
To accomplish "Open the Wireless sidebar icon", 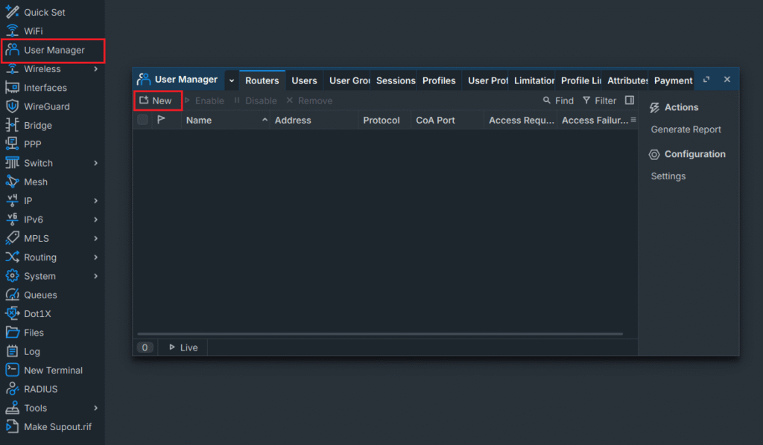I will [12, 69].
